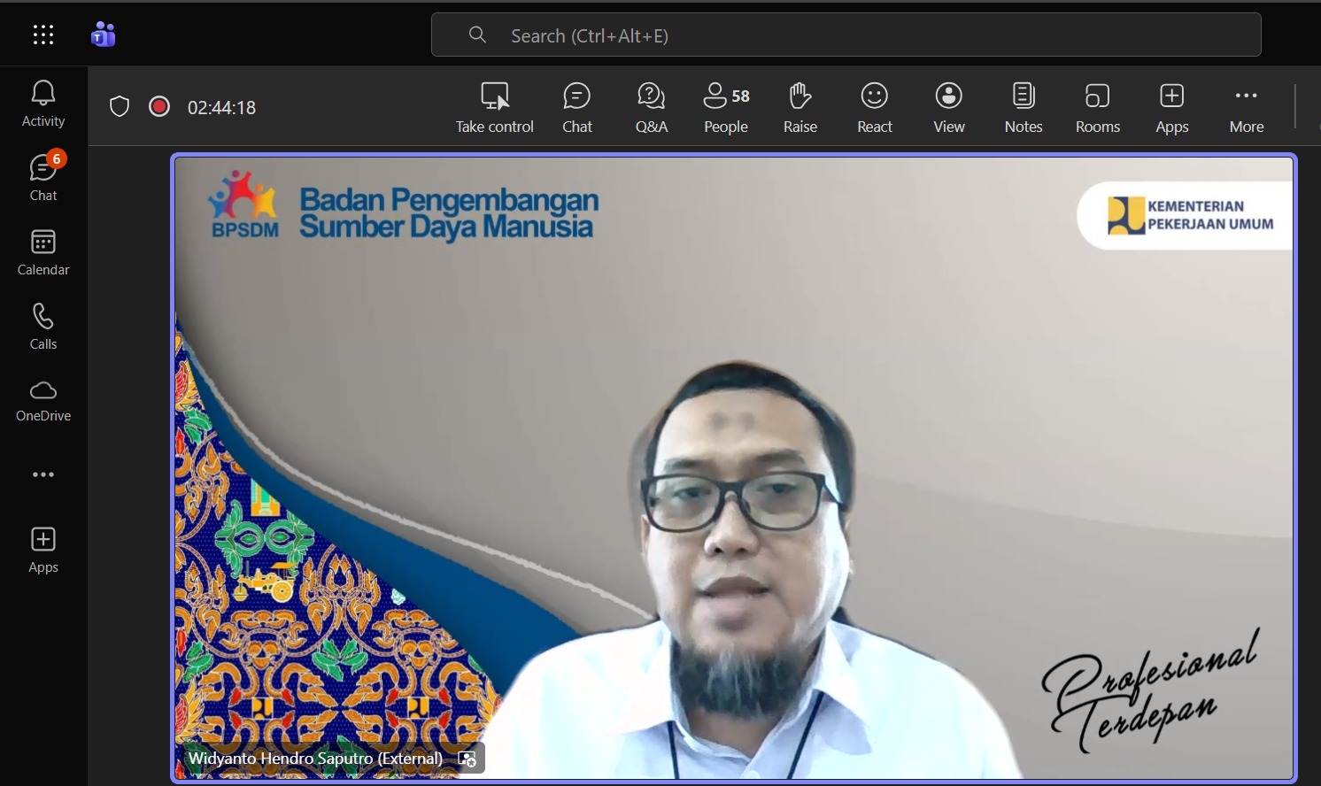Open OneDrive from the sidebar
Image resolution: width=1321 pixels, height=786 pixels.
pyautogui.click(x=43, y=401)
